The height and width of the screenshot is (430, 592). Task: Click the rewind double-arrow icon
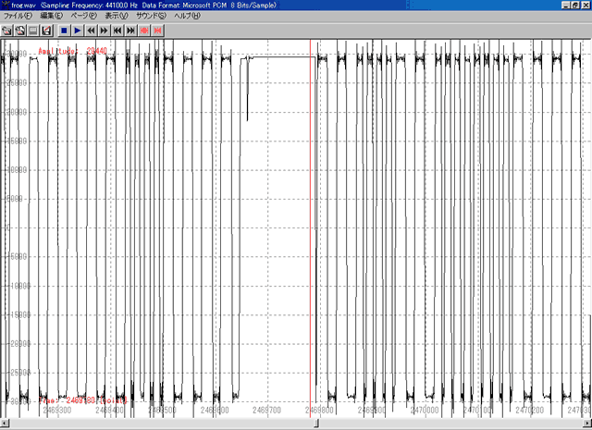[x=91, y=31]
